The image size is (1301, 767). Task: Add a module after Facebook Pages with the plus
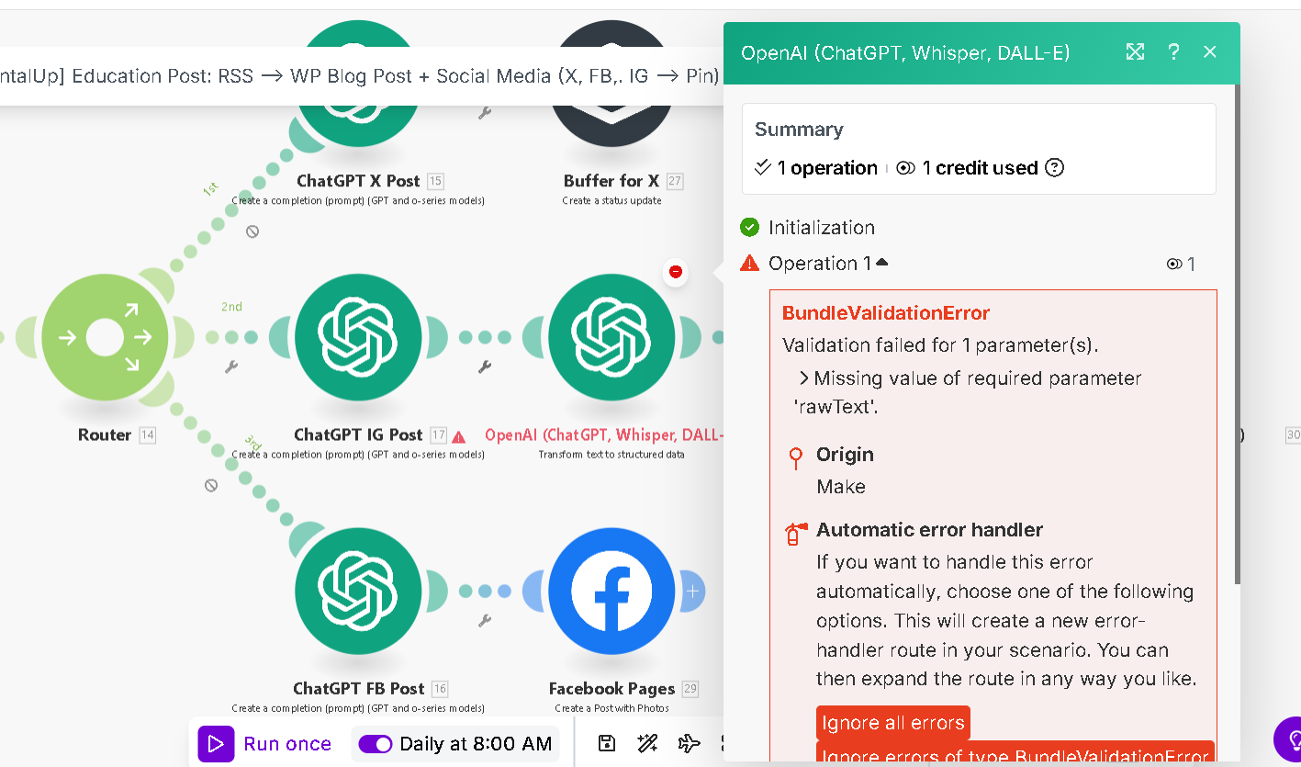pos(692,591)
